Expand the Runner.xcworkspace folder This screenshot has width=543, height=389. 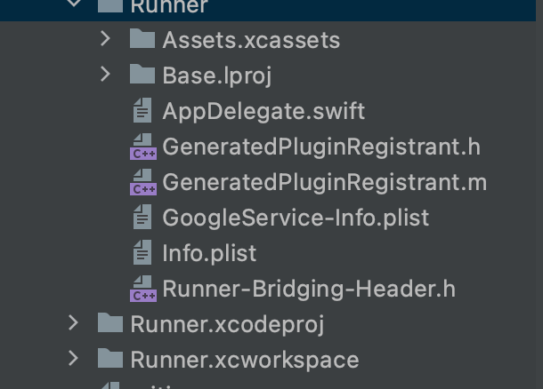pyautogui.click(x=73, y=358)
